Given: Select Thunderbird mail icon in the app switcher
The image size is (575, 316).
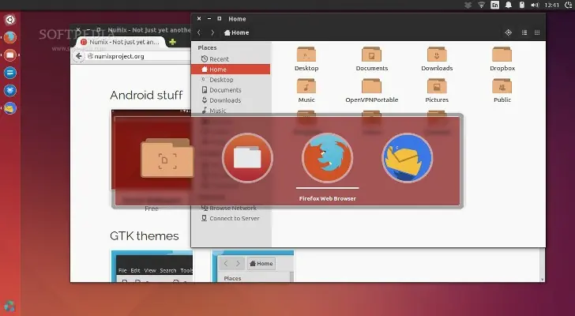Looking at the screenshot, I should pos(408,158).
